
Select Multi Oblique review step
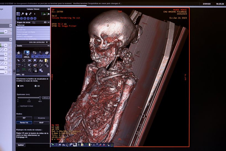pos(22,34)
